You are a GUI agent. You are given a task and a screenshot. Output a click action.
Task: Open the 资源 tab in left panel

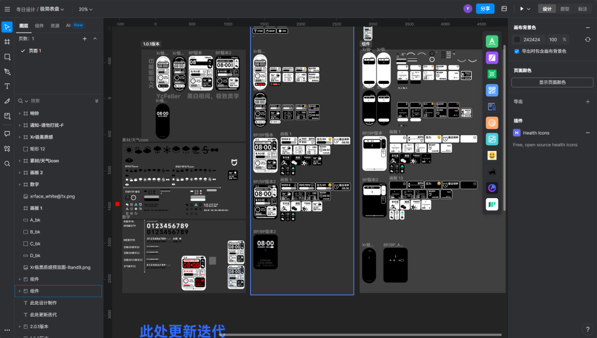coord(55,26)
